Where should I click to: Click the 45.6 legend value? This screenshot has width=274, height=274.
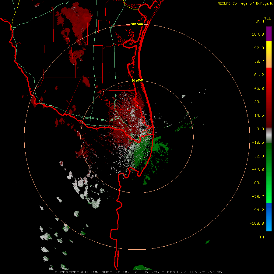pos(259,88)
